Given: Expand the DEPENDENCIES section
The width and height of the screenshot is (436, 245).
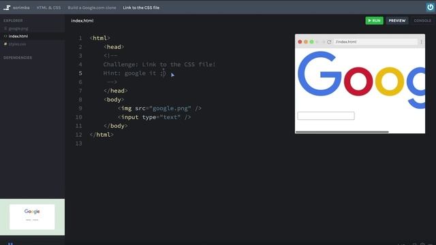Looking at the screenshot, I should pos(18,57).
